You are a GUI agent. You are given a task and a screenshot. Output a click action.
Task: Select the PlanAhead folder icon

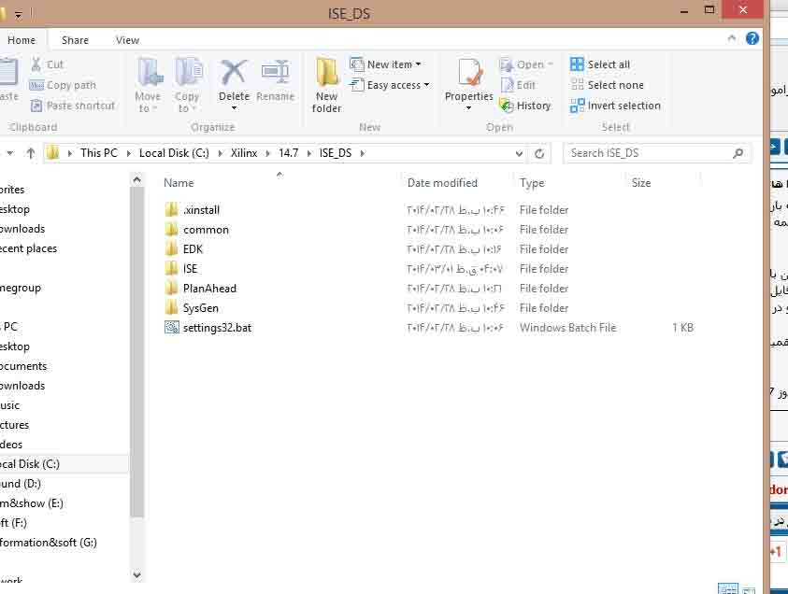point(172,289)
